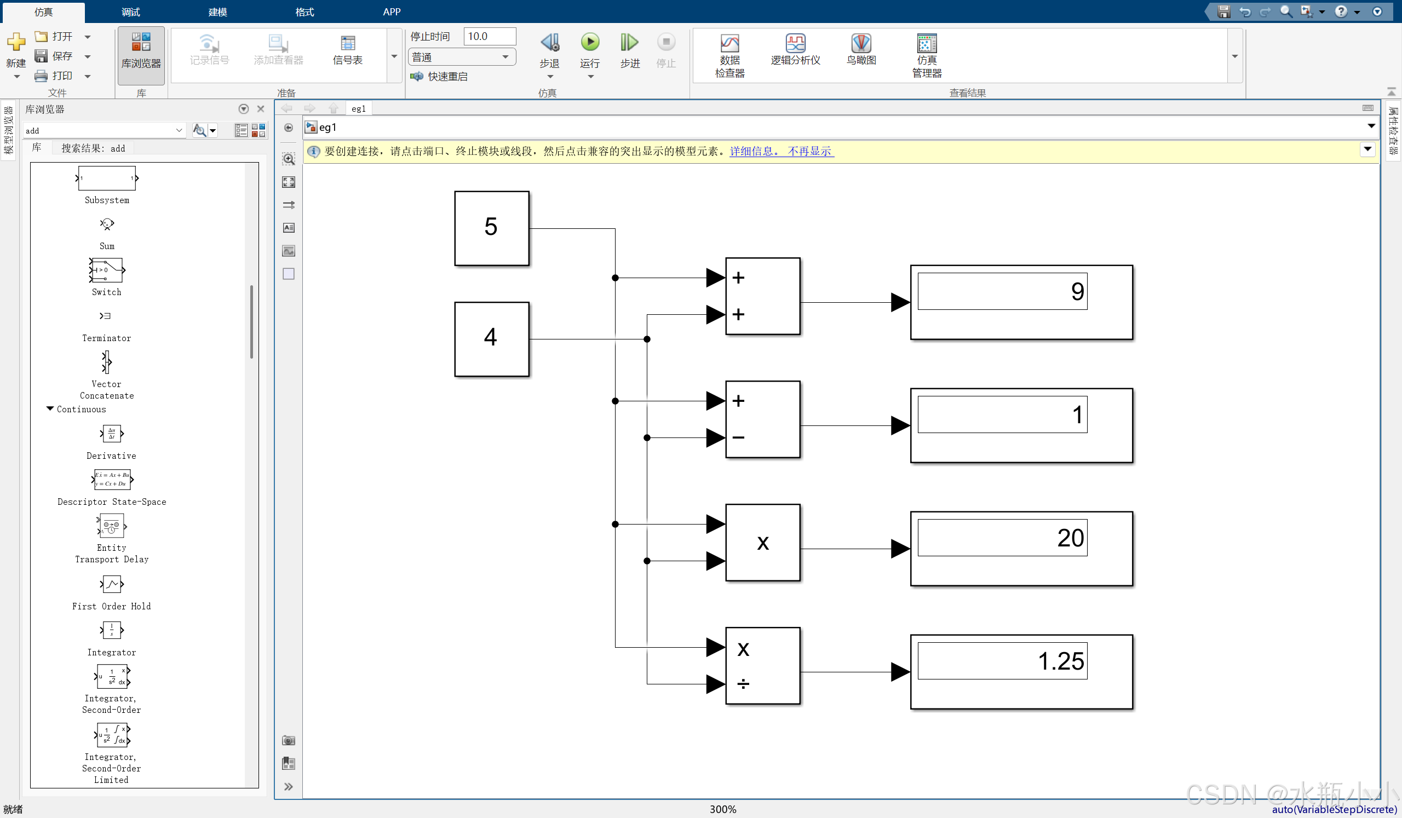Click the screenshot camera icon in palette
Screen dimensions: 1402x818
(x=288, y=740)
